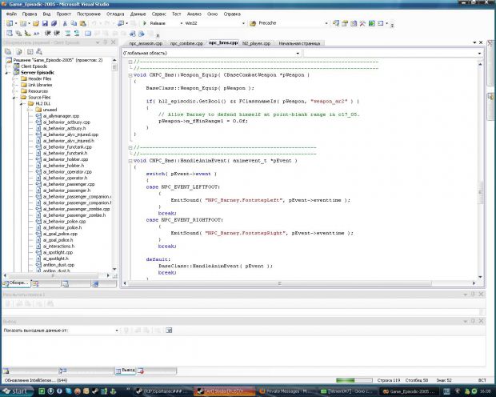Select the unused folder in the tree
496x397 pixels.
[50, 110]
